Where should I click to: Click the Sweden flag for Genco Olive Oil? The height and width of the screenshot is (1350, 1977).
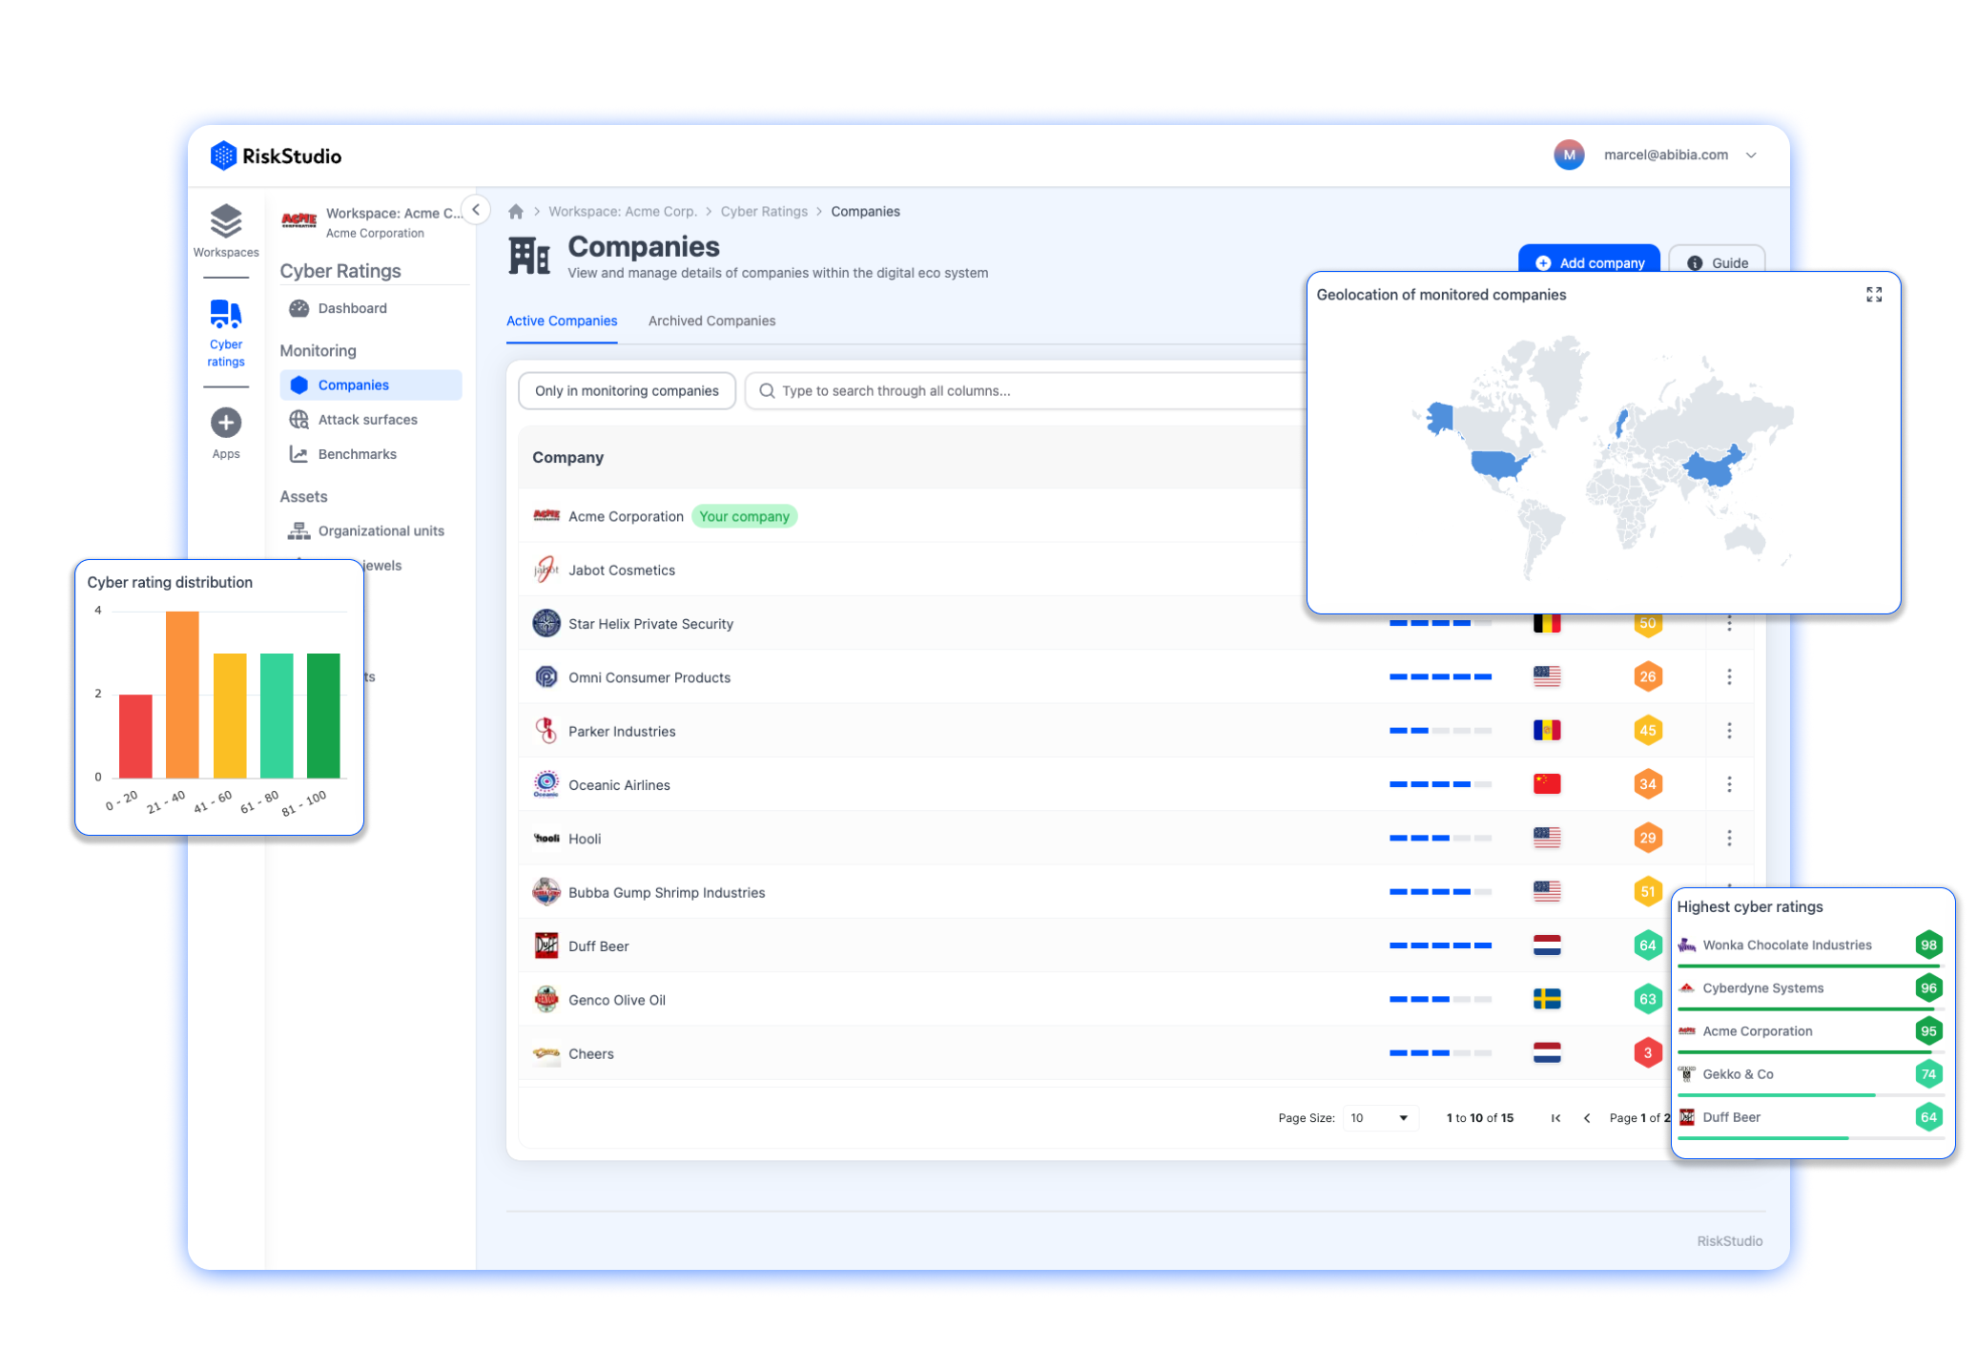coord(1546,1000)
